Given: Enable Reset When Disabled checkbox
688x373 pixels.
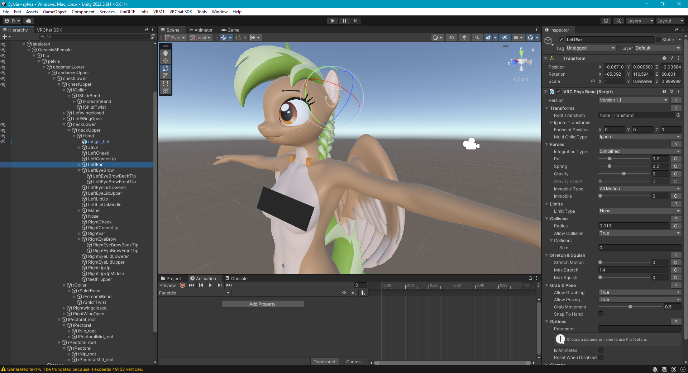Looking at the screenshot, I should tap(601, 357).
